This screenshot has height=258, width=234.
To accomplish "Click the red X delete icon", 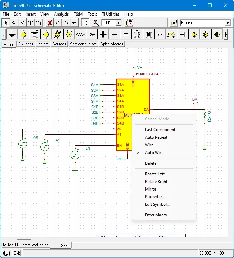I will 50,23.
